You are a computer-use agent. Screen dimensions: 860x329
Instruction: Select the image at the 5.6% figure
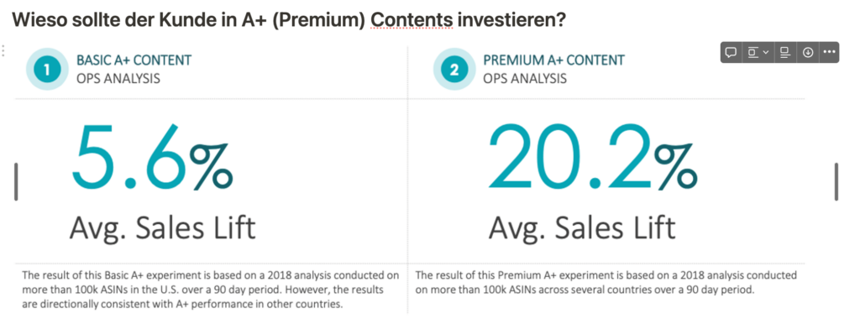[x=152, y=156]
